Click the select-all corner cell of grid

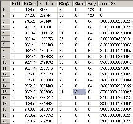[6, 4]
